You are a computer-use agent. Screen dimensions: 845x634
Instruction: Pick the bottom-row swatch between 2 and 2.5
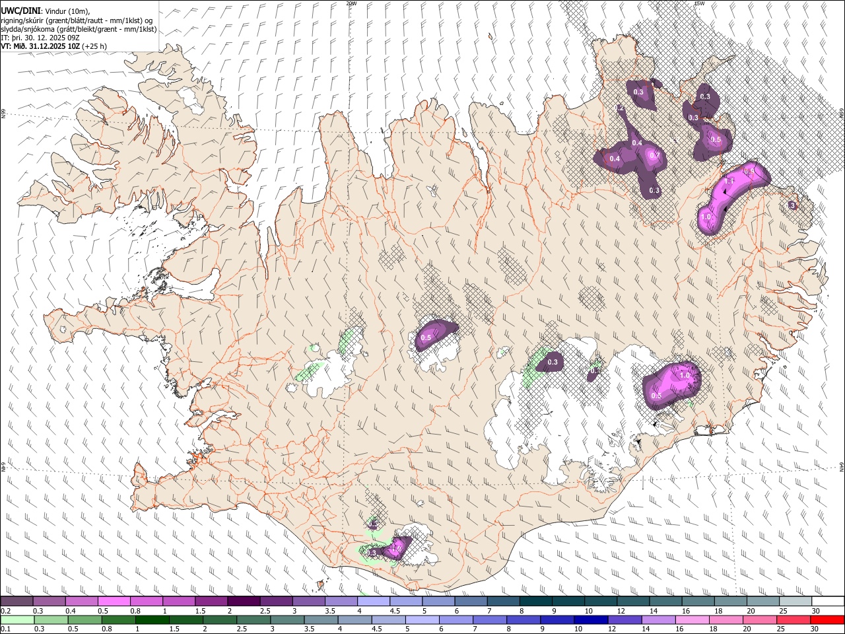220,619
